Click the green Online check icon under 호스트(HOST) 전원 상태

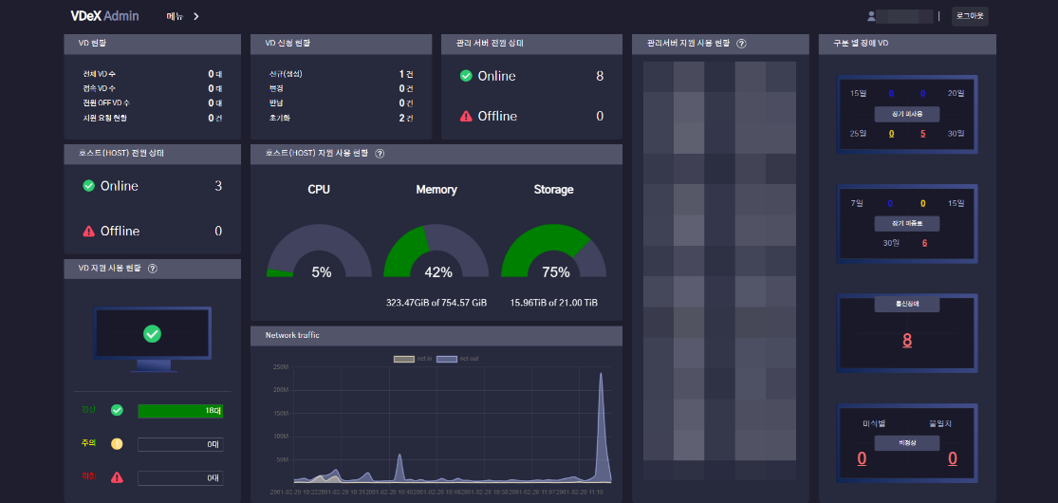[88, 186]
